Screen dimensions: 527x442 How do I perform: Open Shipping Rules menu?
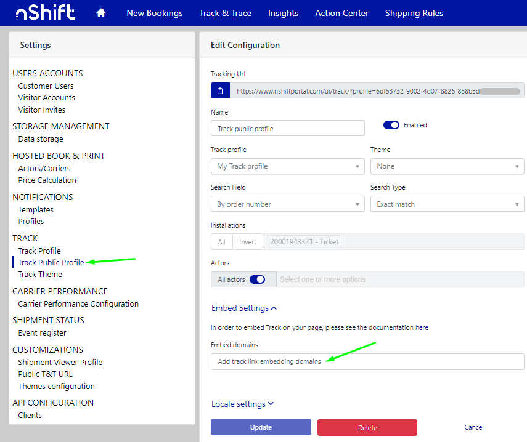[414, 13]
